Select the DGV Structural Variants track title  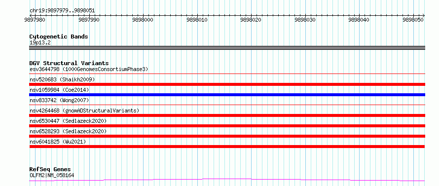[x=69, y=63]
